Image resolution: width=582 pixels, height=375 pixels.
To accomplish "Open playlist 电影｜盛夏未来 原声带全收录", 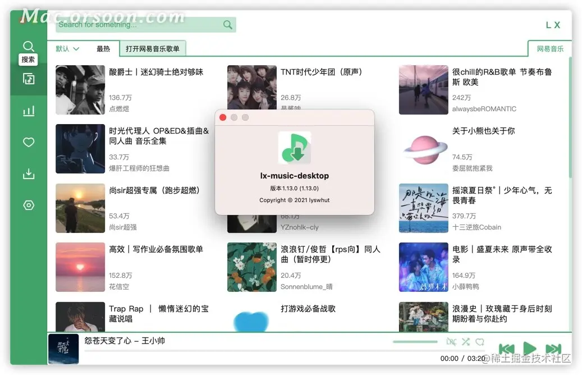I will pos(502,254).
